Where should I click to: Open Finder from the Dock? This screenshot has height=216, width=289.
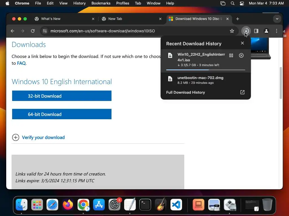pyautogui.click(x=21, y=205)
